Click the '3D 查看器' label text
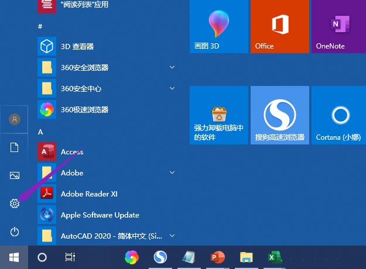 pyautogui.click(x=77, y=46)
